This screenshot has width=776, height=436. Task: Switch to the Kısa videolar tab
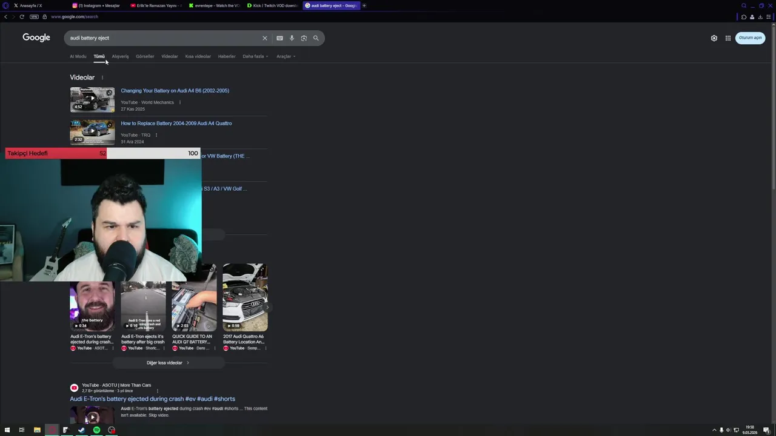click(198, 56)
